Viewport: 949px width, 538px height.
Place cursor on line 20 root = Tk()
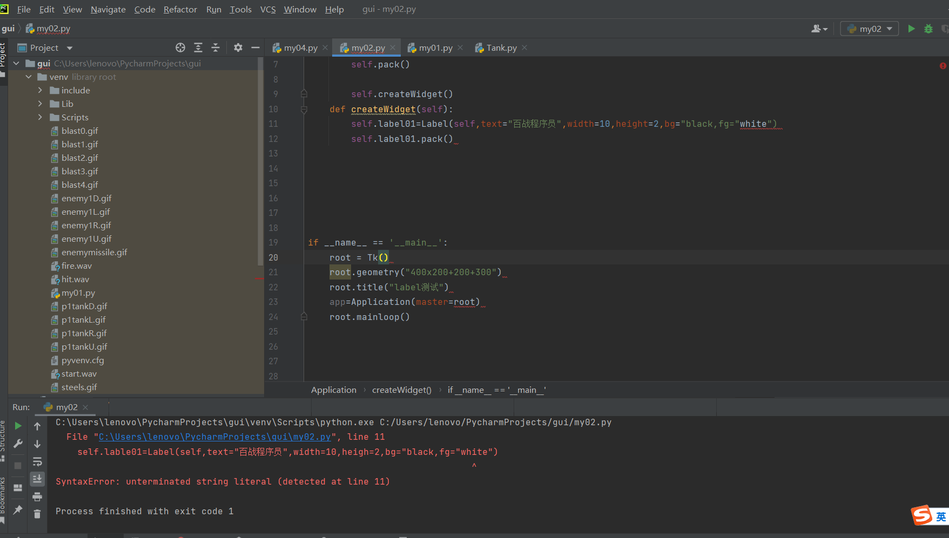pos(359,257)
